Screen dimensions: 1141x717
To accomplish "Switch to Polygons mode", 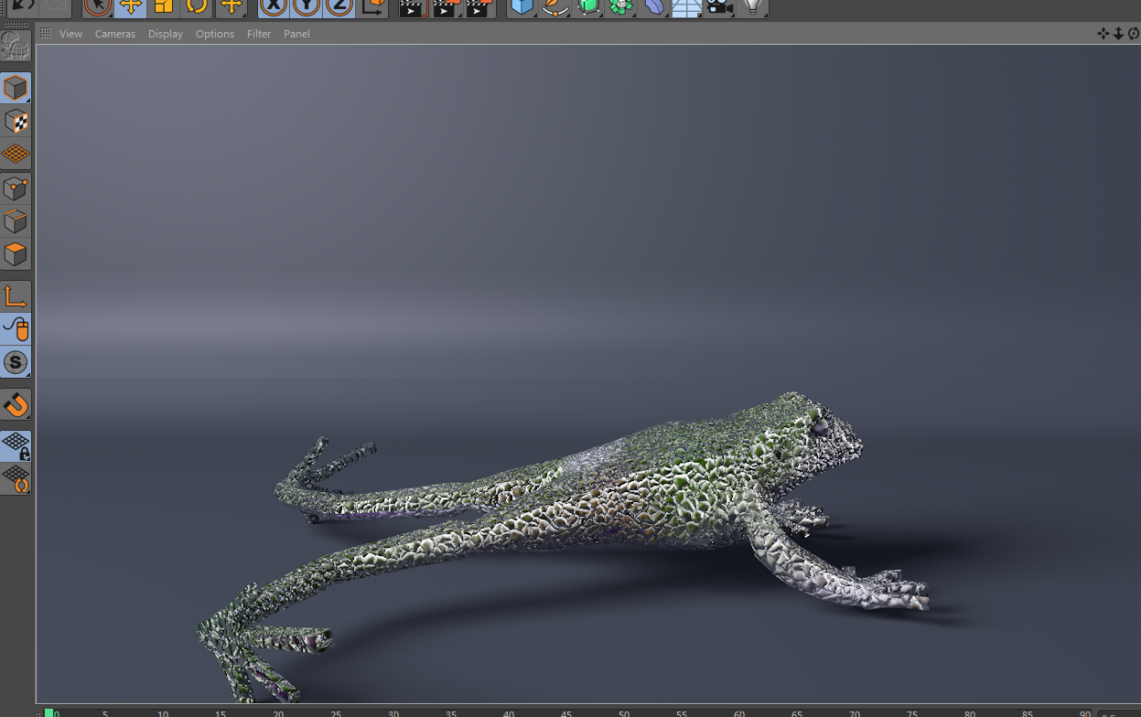I will point(16,254).
